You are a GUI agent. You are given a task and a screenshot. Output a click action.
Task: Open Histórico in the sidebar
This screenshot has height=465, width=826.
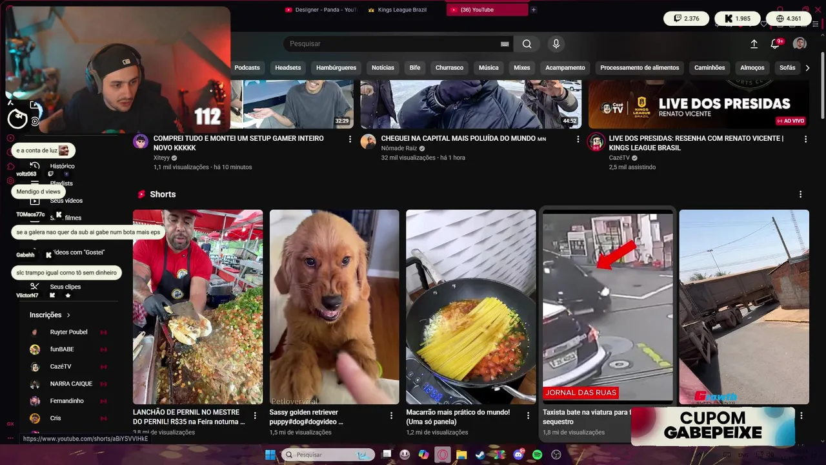coord(62,166)
